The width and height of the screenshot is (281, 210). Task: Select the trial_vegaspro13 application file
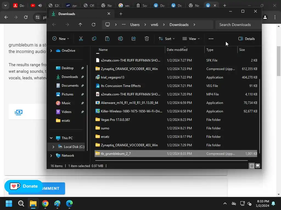[x=176, y=77]
